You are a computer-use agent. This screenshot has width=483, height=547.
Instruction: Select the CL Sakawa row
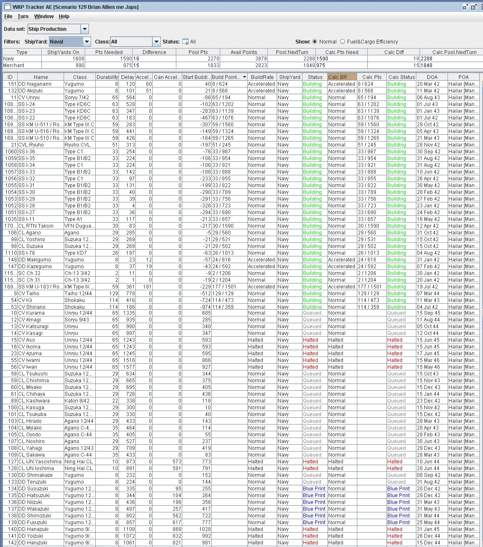click(241, 455)
